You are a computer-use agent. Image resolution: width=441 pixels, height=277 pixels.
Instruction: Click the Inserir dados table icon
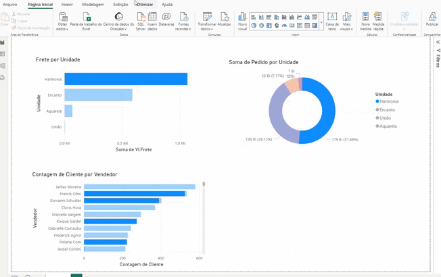click(152, 17)
